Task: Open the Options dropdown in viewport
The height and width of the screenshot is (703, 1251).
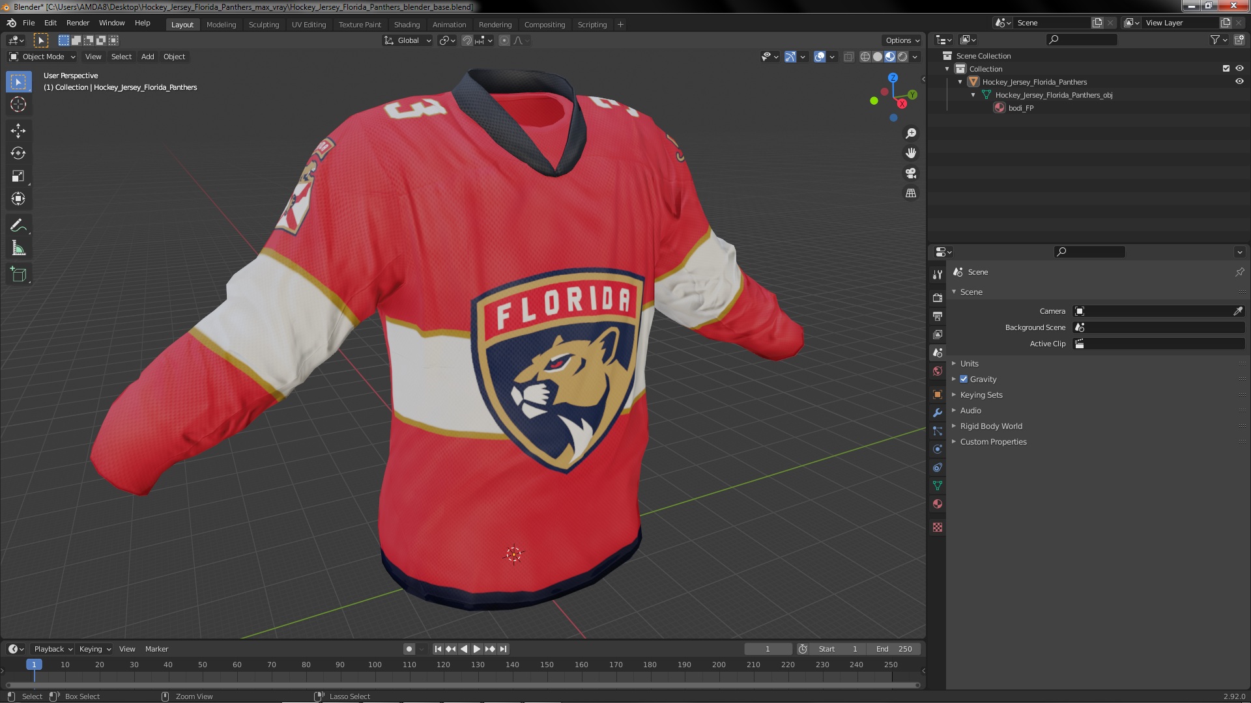Action: pyautogui.click(x=902, y=40)
